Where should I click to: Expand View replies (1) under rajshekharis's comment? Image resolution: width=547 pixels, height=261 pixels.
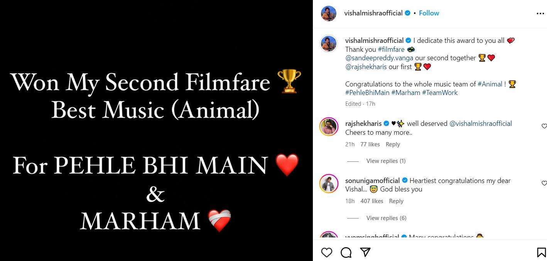click(386, 161)
